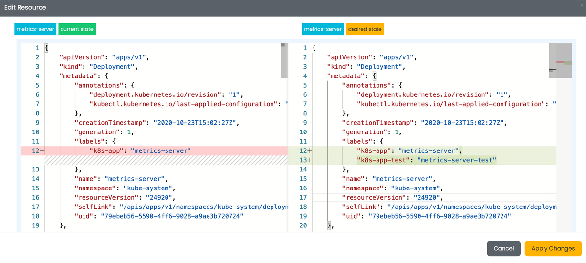Close the Edit Resource dialog
This screenshot has height=263, width=586.
coord(581,5)
